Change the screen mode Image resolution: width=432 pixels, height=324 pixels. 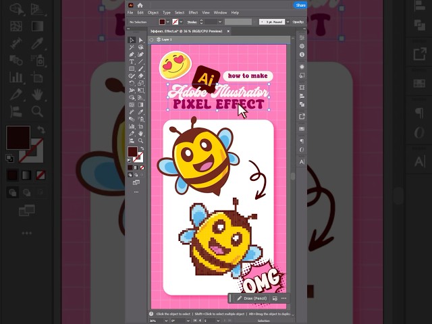[136, 182]
